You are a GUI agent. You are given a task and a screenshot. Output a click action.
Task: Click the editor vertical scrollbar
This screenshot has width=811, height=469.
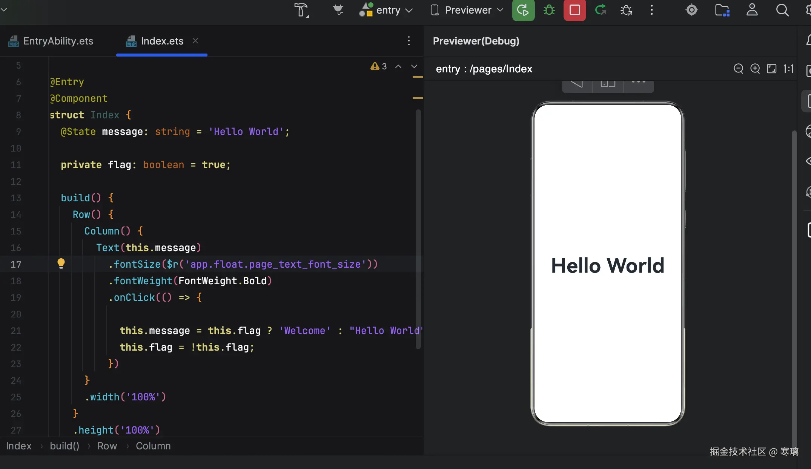click(x=418, y=228)
